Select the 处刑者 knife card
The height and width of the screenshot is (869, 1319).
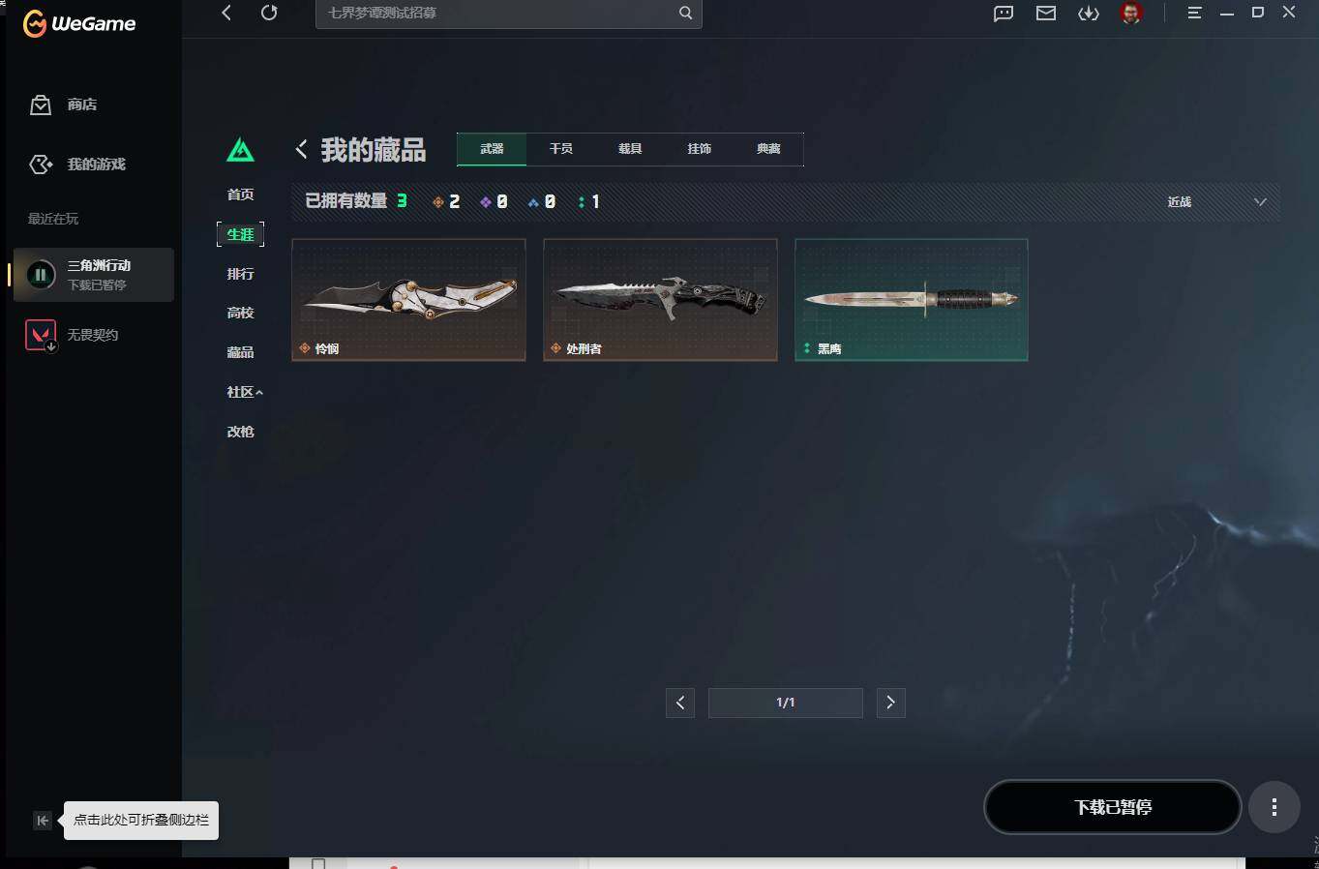(660, 300)
